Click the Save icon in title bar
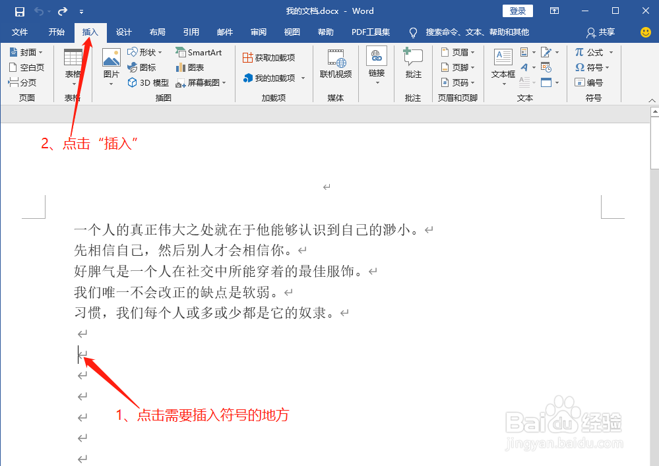Image resolution: width=659 pixels, height=466 pixels. tap(20, 11)
